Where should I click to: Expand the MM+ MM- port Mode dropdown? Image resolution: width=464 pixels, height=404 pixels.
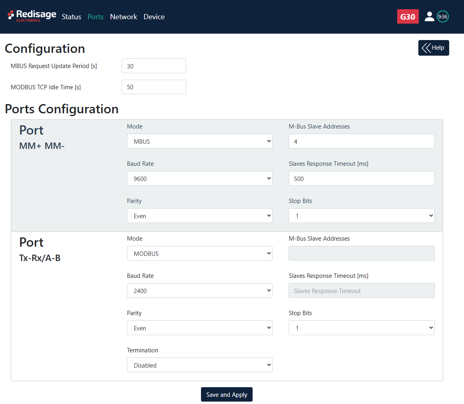click(x=199, y=141)
